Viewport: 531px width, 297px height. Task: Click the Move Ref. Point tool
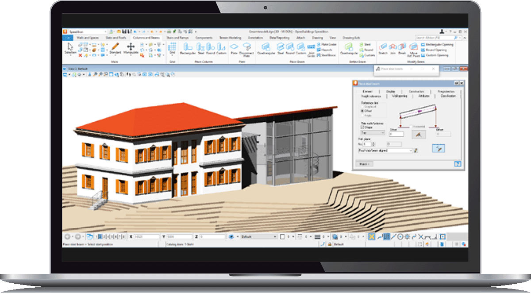click(413, 48)
